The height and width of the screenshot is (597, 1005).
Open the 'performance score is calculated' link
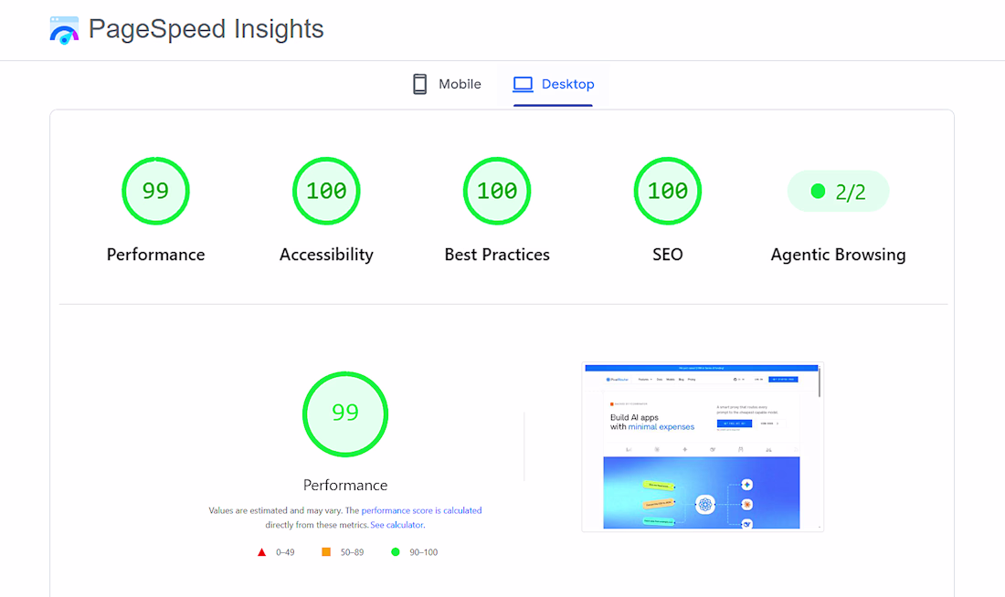[x=422, y=510]
